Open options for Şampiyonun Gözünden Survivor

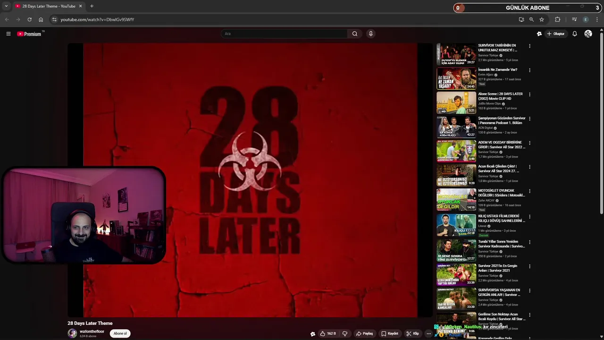(x=529, y=119)
